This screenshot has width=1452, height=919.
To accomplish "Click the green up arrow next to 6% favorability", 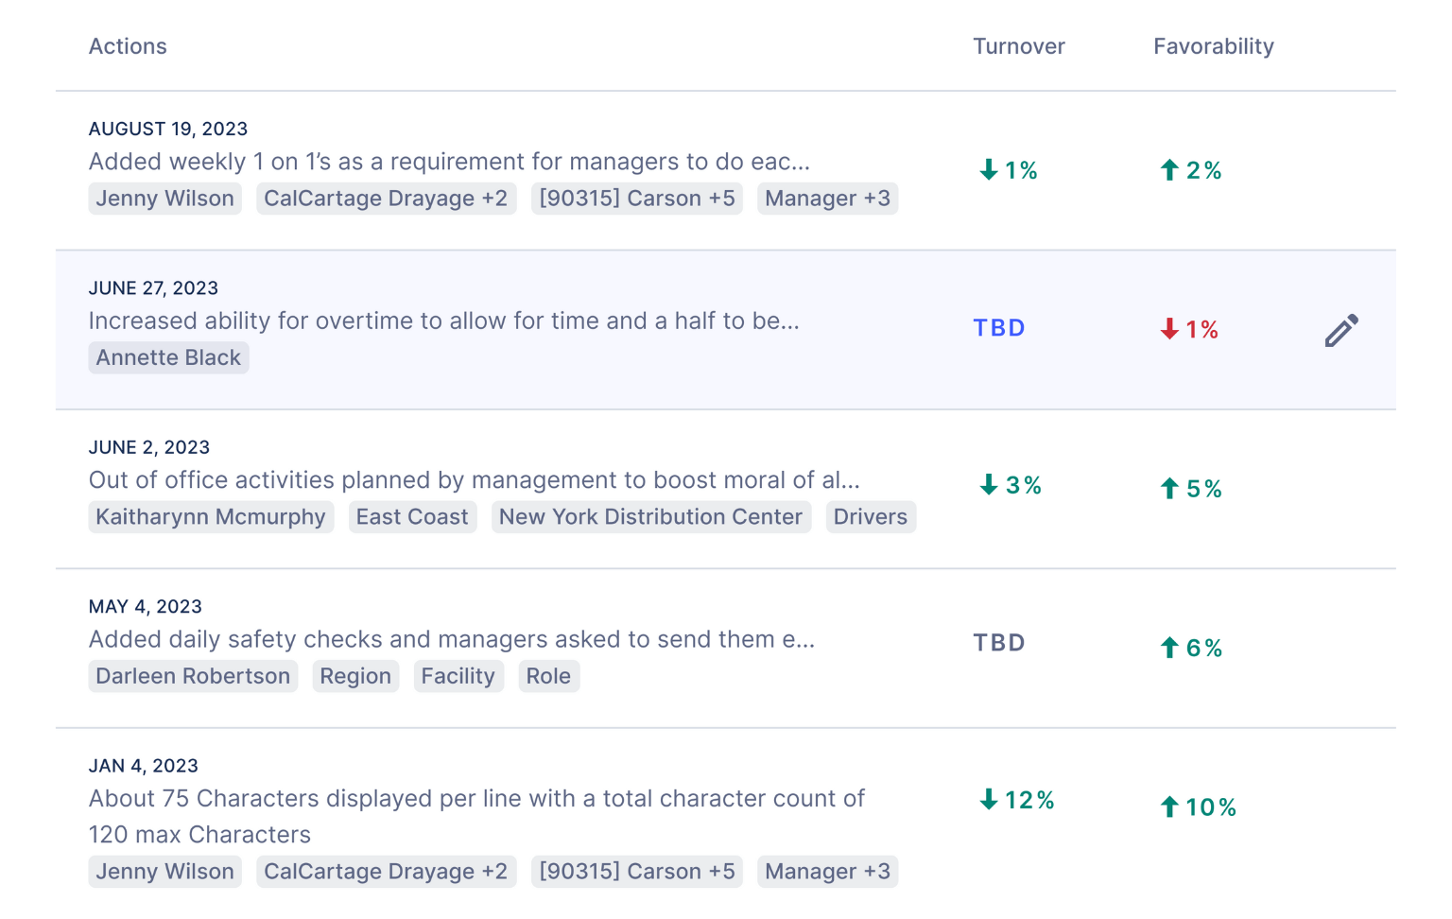I will 1168,647.
